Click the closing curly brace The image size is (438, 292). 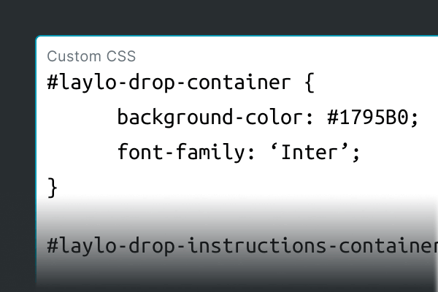coord(52,187)
